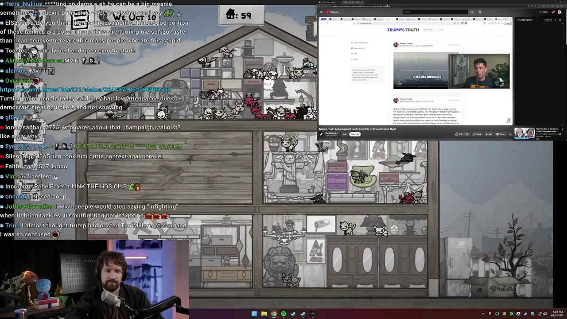Switch to the first Chrome tab

(328, 2)
